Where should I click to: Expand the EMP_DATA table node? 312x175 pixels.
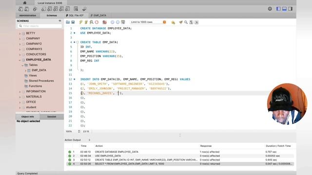[x=25, y=70]
